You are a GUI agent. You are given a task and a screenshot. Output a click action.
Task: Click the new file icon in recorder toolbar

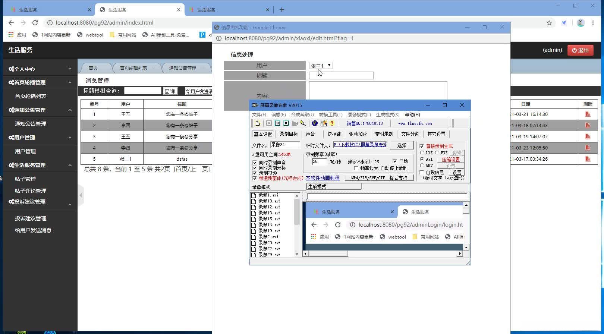[258, 123]
